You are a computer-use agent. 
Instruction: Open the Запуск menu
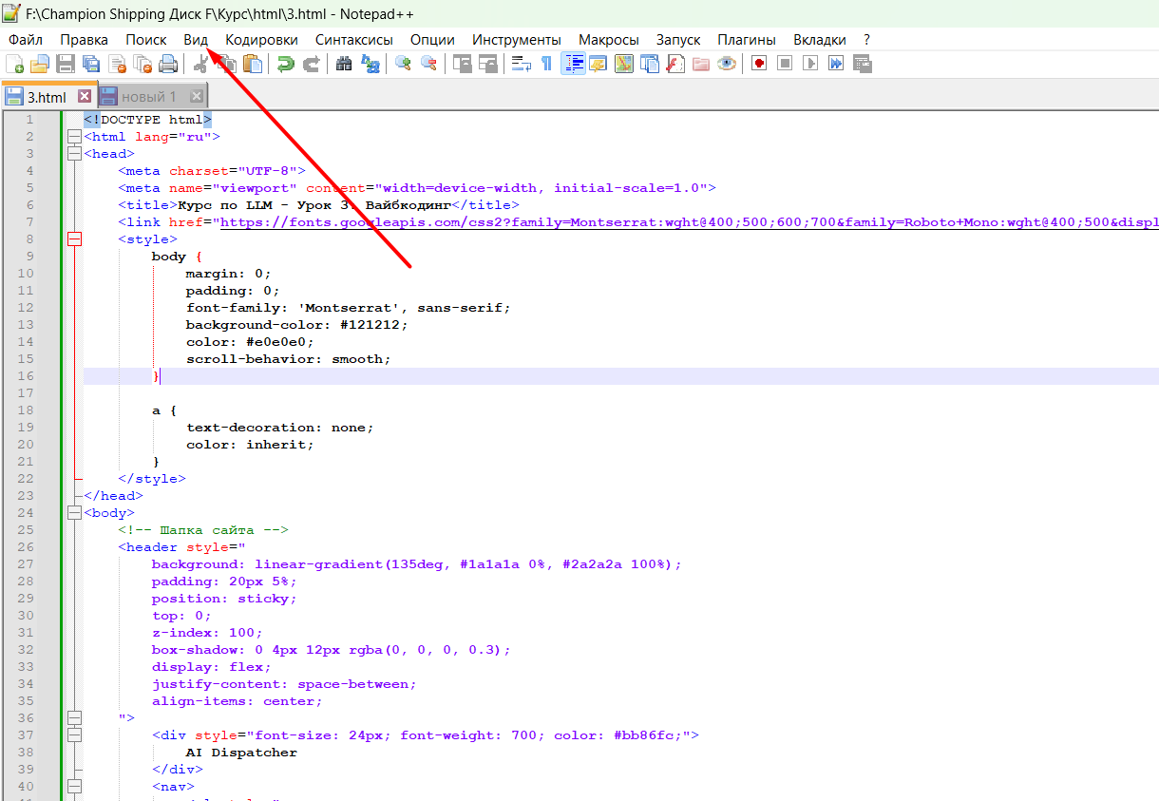coord(678,40)
